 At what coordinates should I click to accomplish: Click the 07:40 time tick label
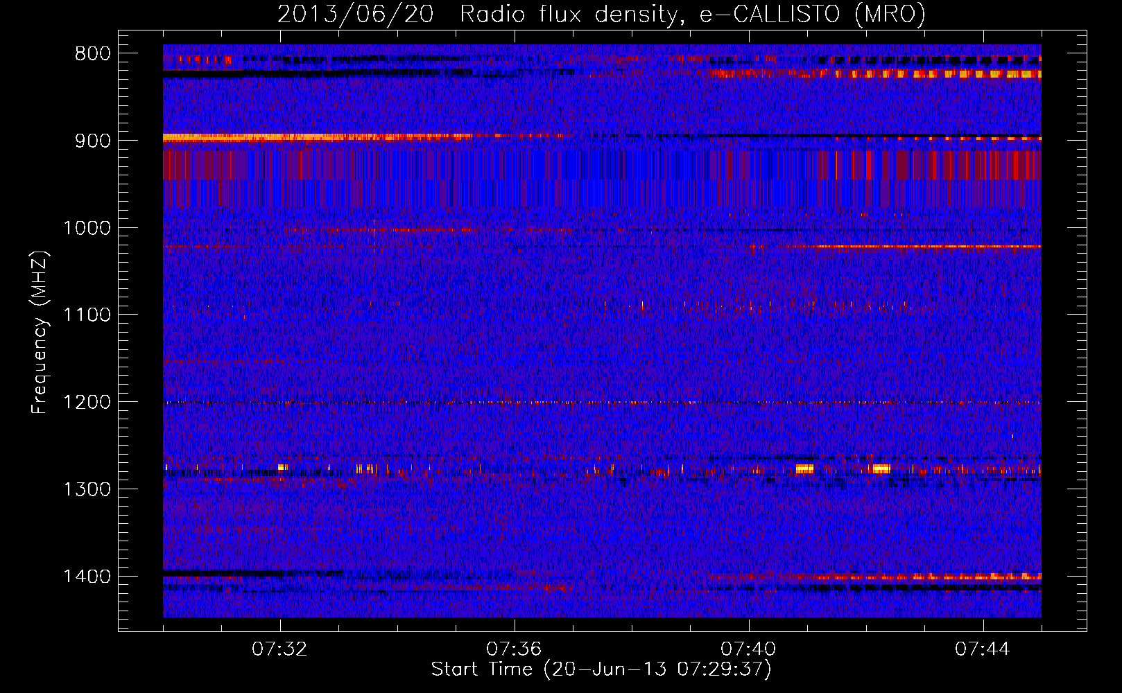pos(748,649)
